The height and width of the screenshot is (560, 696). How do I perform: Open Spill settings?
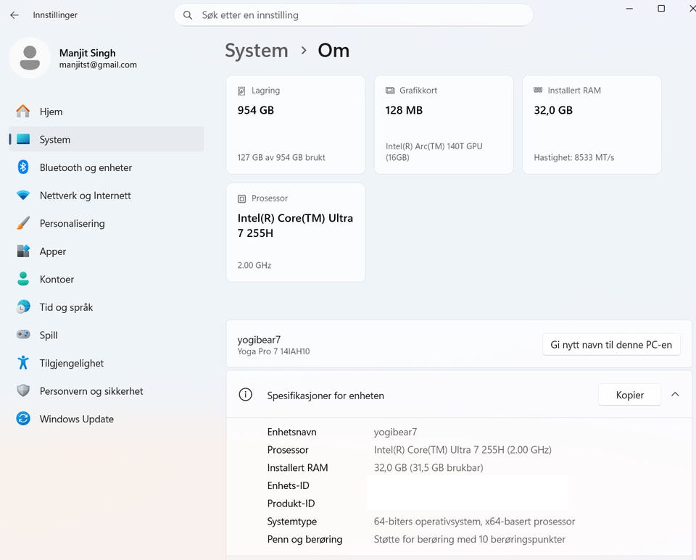(107, 335)
